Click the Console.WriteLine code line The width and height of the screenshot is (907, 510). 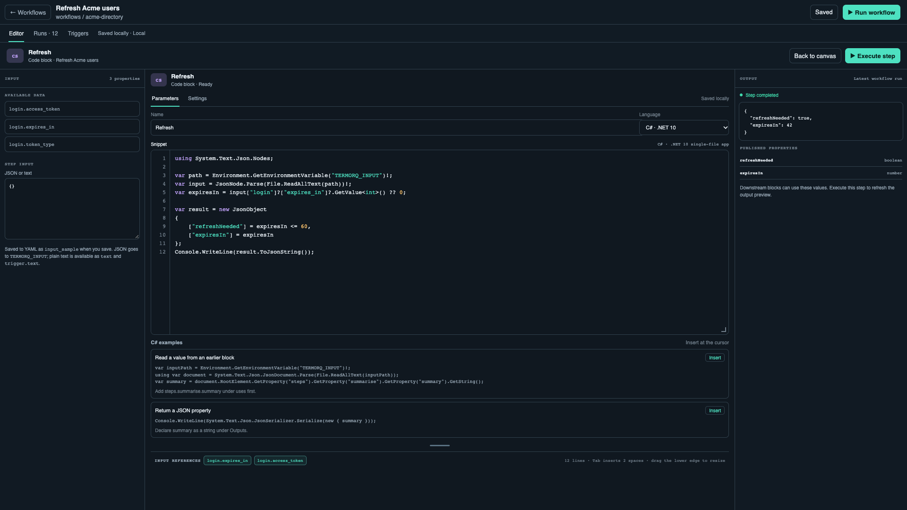(x=244, y=252)
